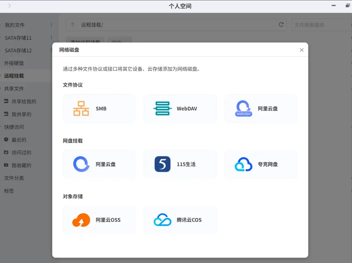
Task: Open the SATA存储11 more options menu
Action: click(51, 38)
